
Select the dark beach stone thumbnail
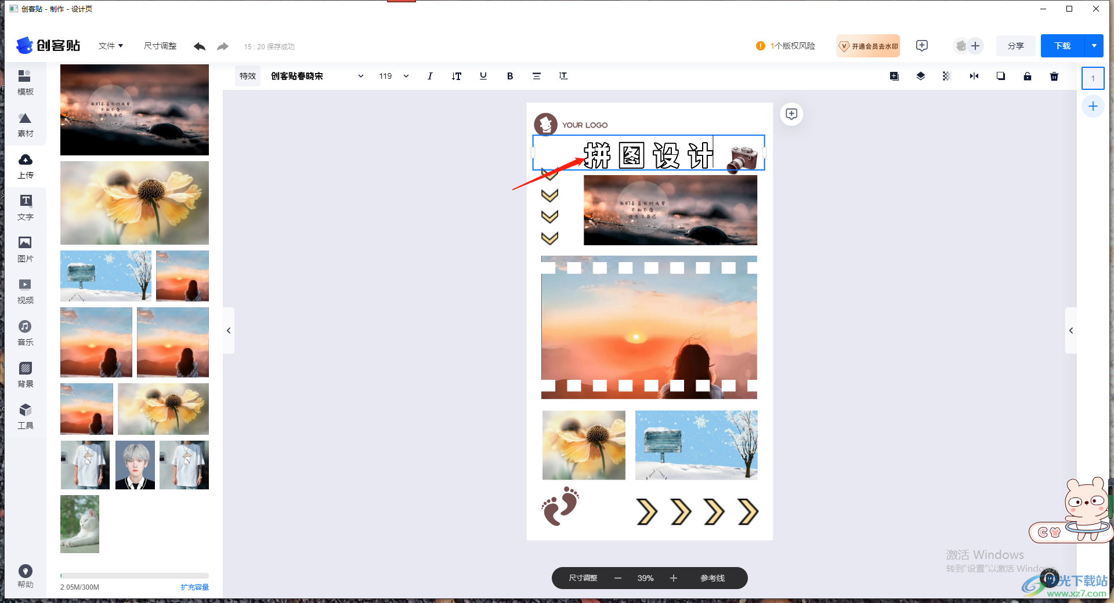[x=135, y=110]
